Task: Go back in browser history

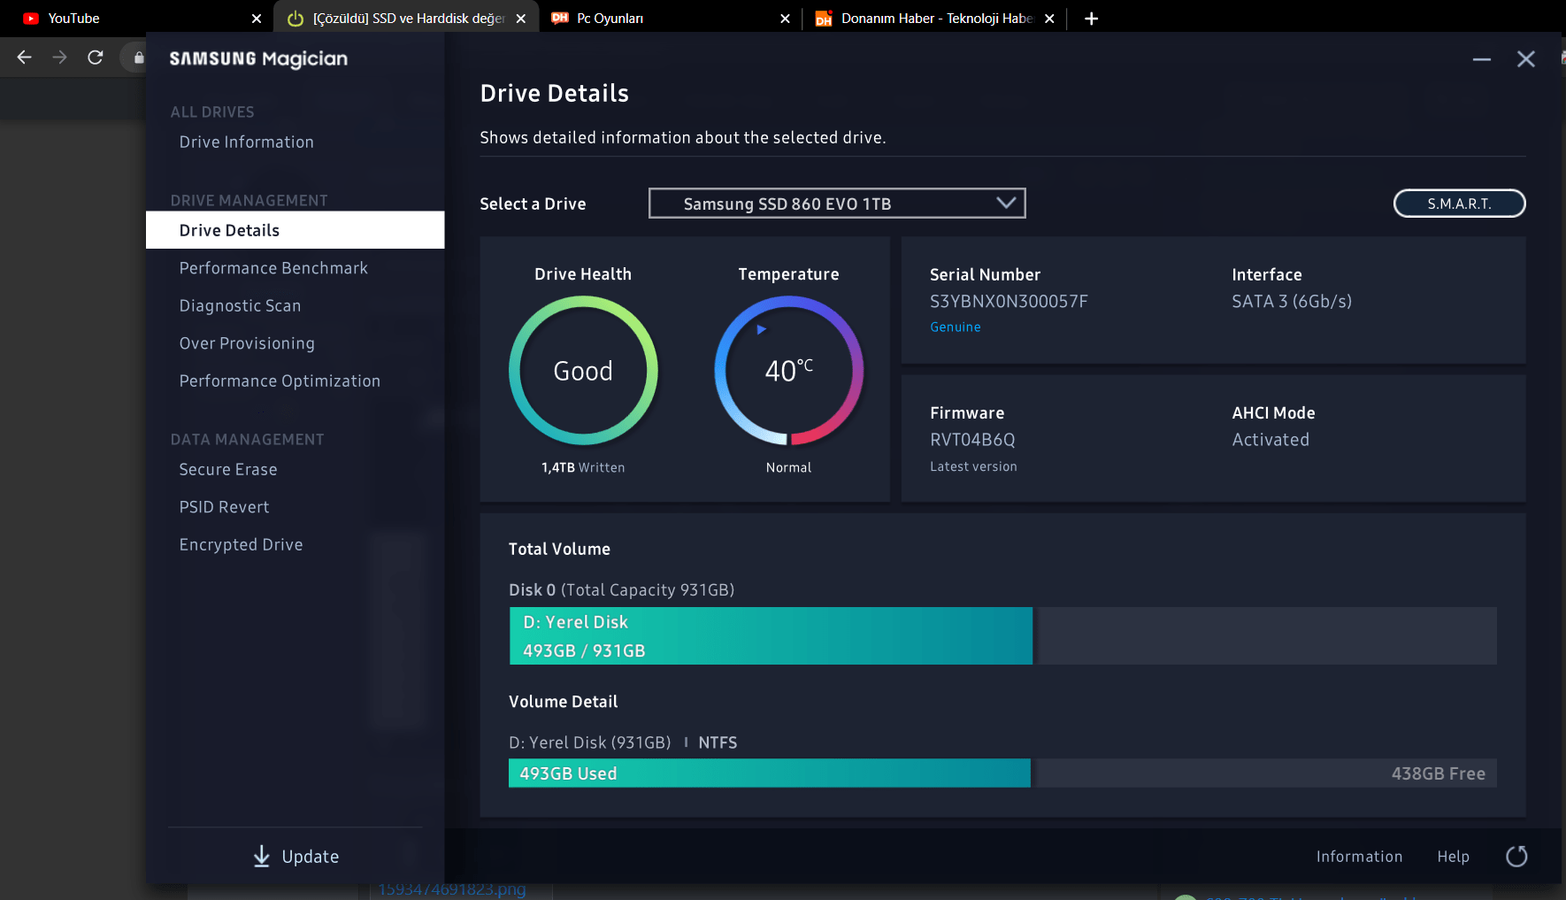Action: point(24,58)
